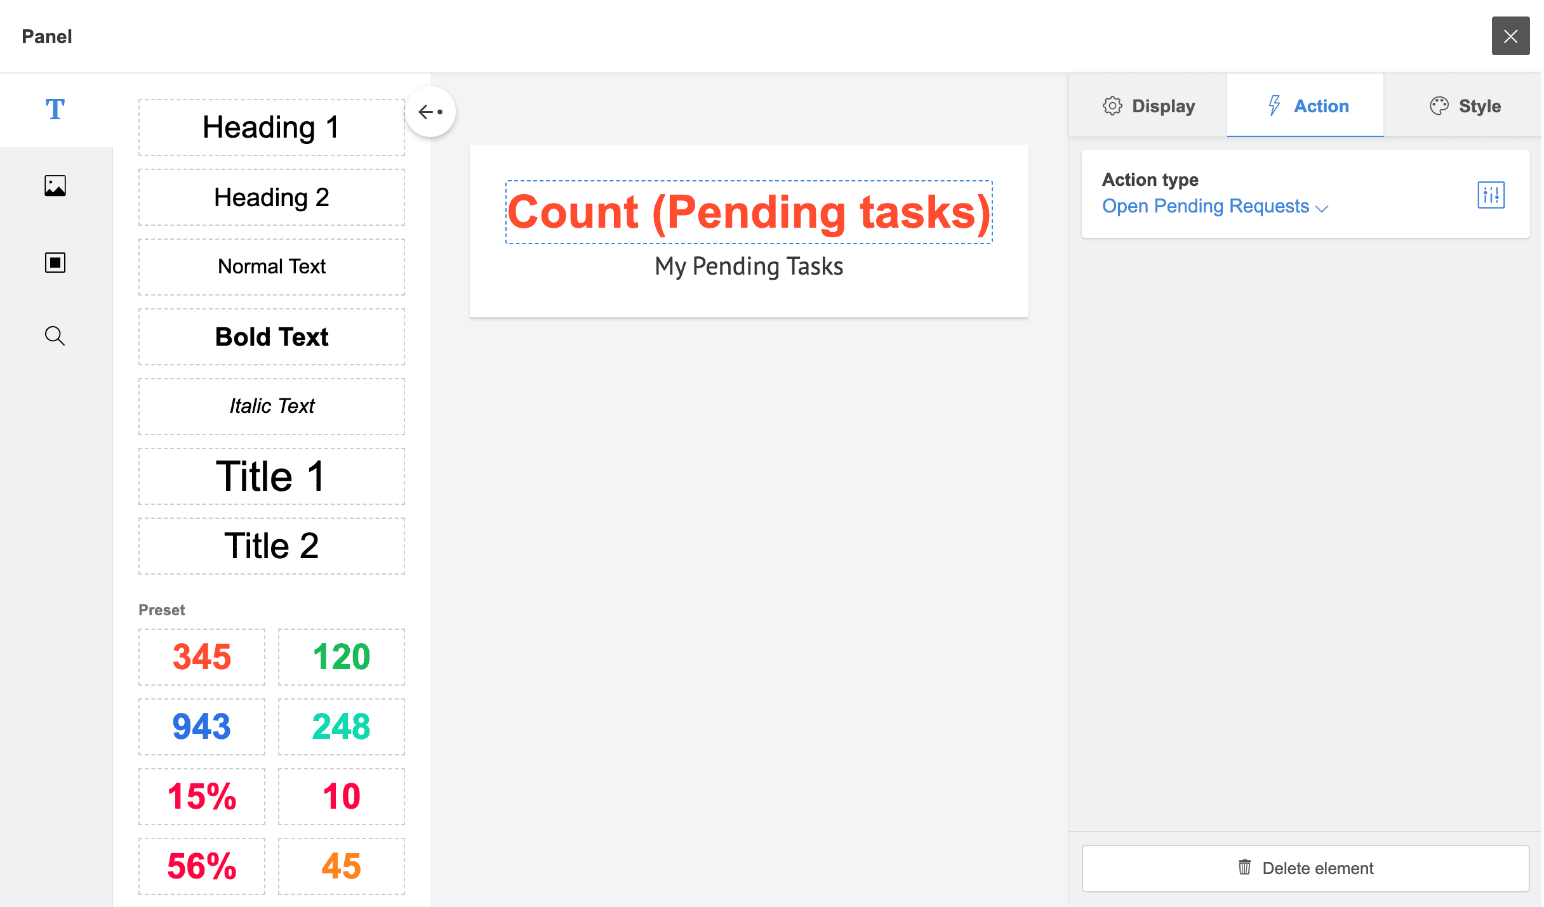Select the Action tab
This screenshot has height=907, width=1544.
(x=1305, y=106)
